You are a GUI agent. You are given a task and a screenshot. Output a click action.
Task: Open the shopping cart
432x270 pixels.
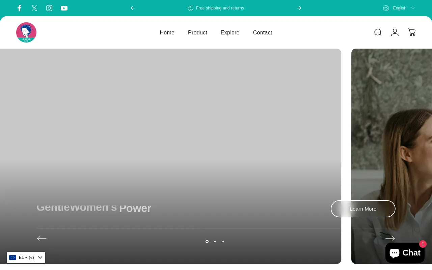(x=411, y=32)
